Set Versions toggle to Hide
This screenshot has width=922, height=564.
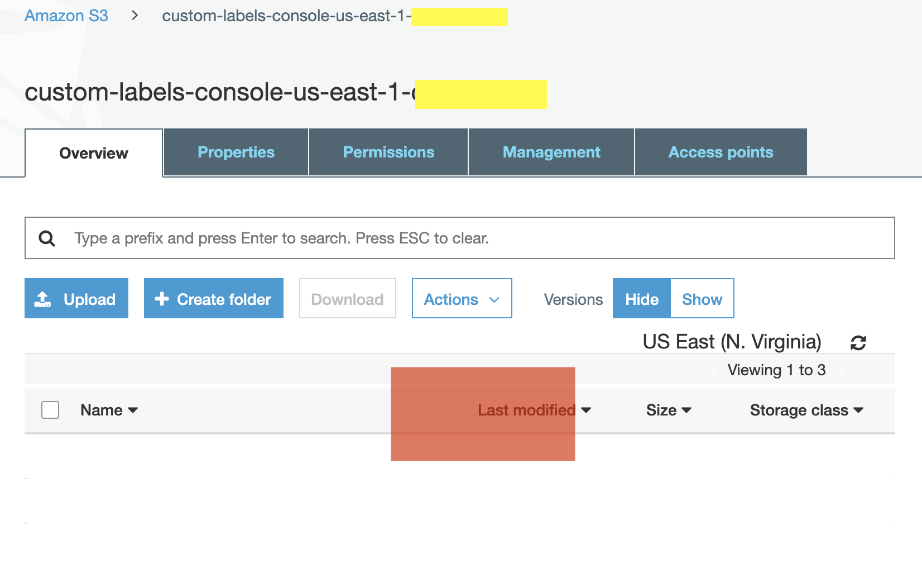pos(642,299)
